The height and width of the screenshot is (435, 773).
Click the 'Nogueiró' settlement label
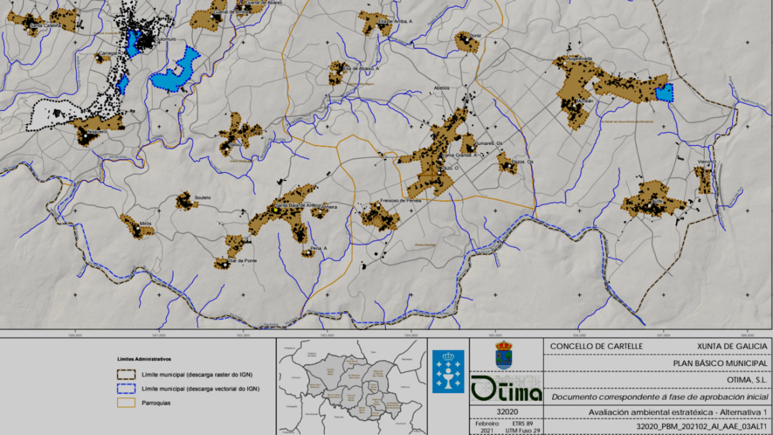tap(97, 131)
